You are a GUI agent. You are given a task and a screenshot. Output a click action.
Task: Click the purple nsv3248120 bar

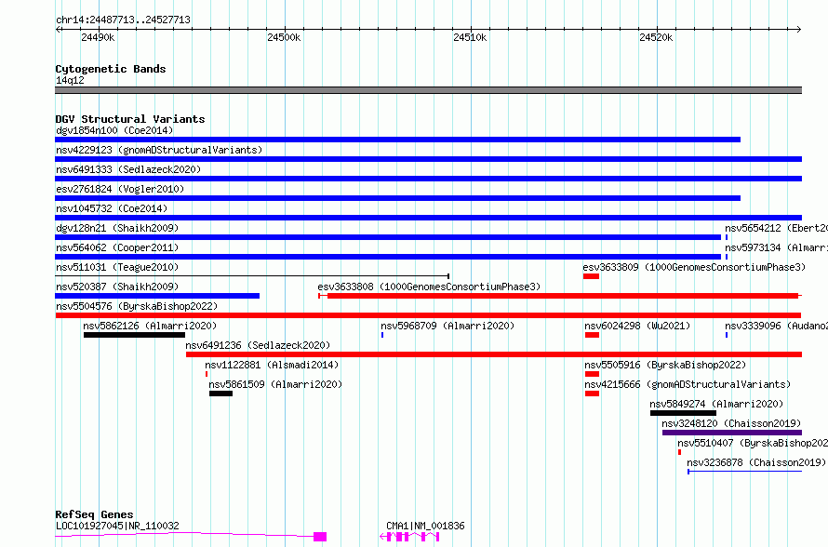(732, 433)
